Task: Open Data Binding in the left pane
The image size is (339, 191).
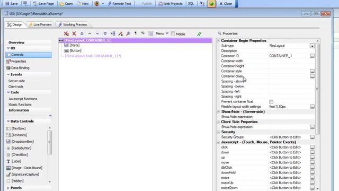Action: click(20, 68)
